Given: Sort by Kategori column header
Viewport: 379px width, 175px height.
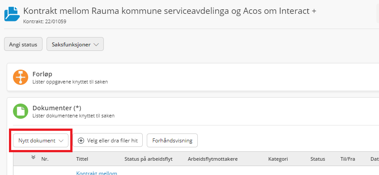Looking at the screenshot, I should pyautogui.click(x=278, y=159).
